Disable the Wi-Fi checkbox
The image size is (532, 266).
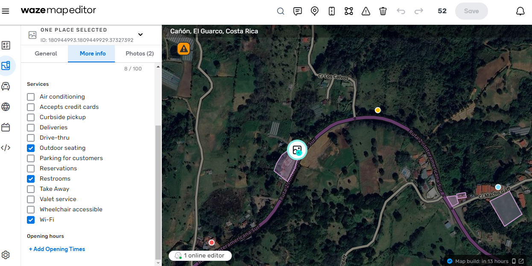point(31,219)
